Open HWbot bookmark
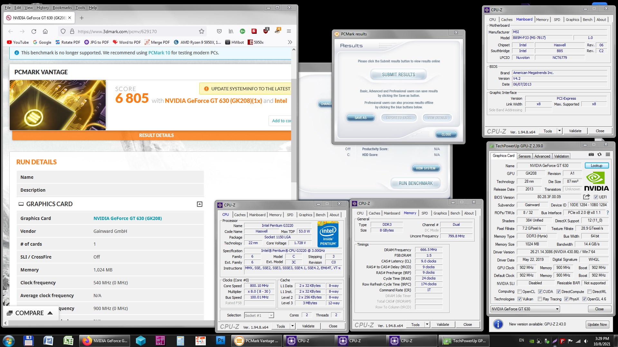This screenshot has height=347, width=618. [x=234, y=42]
